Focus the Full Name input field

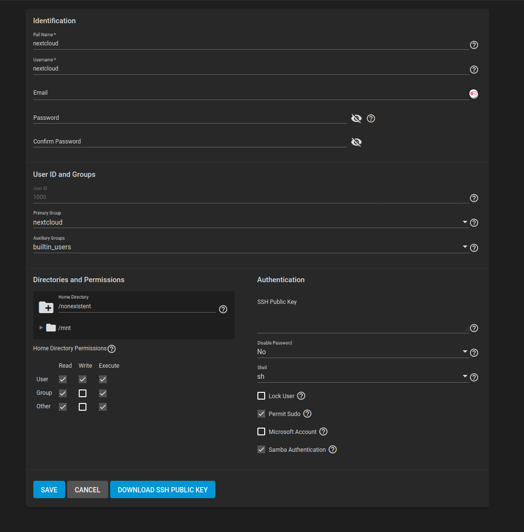tap(251, 43)
